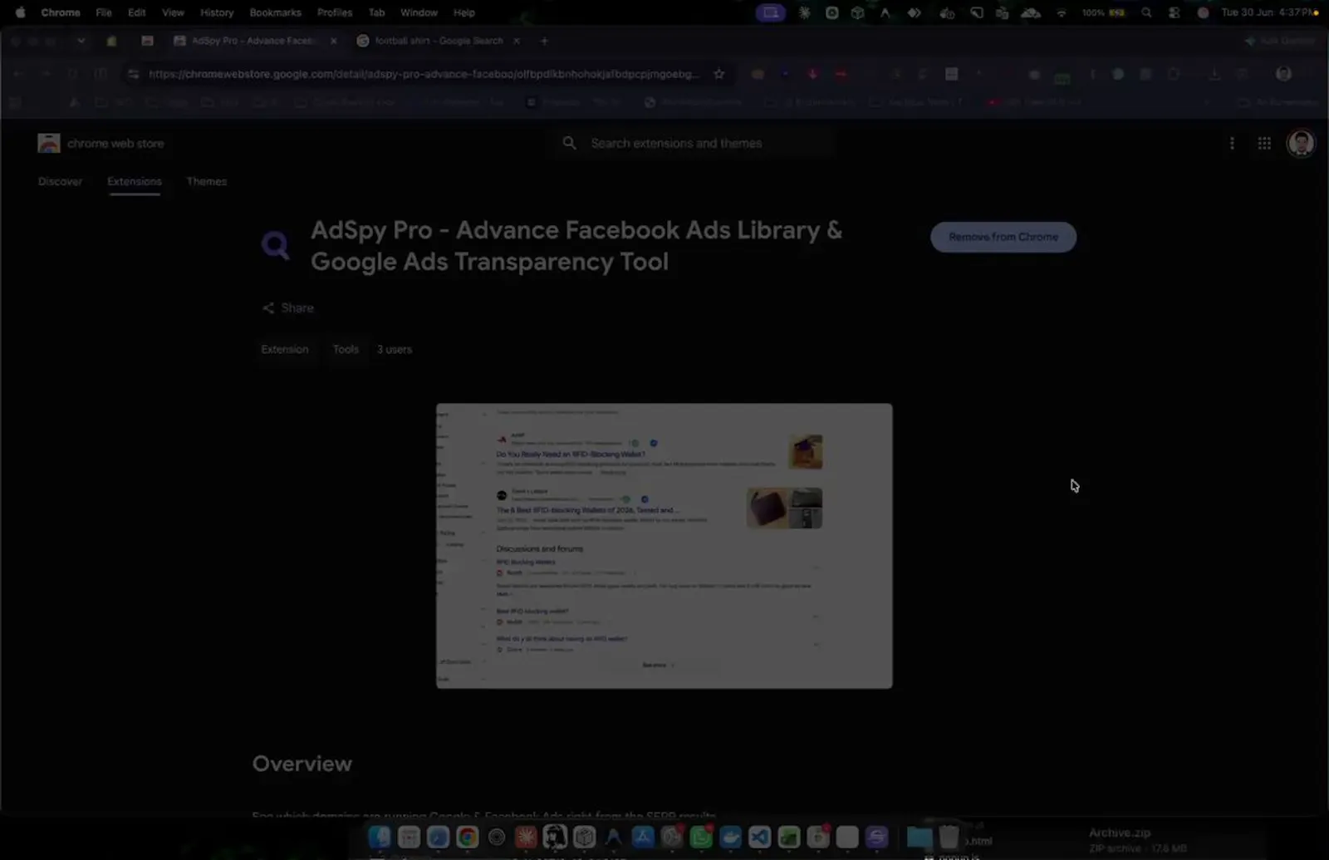Open the Profiles menu

tap(335, 12)
